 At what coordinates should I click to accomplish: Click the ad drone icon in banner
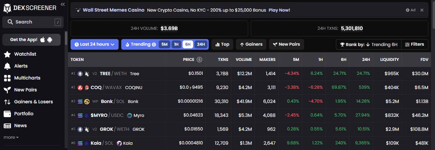pyautogui.click(x=78, y=10)
